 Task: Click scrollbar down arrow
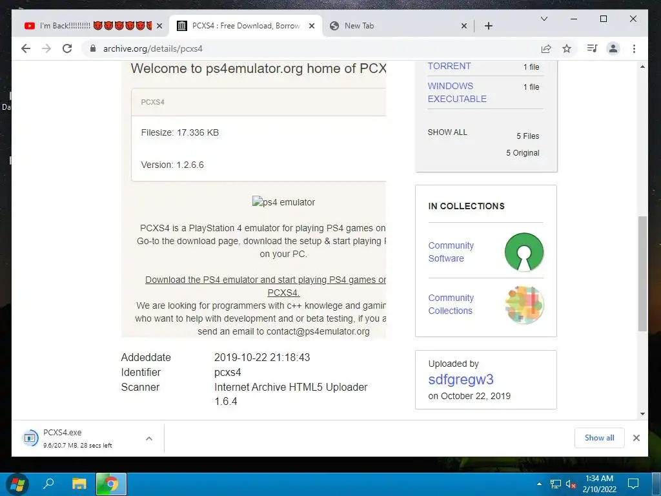[642, 414]
